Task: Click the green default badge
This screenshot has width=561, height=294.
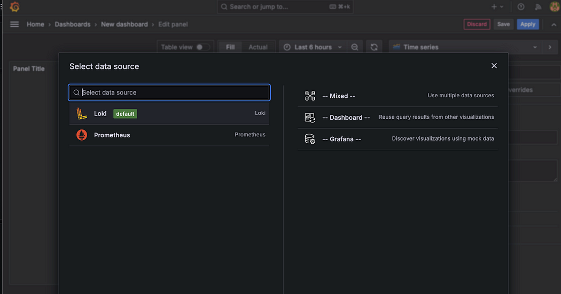Action: point(125,114)
